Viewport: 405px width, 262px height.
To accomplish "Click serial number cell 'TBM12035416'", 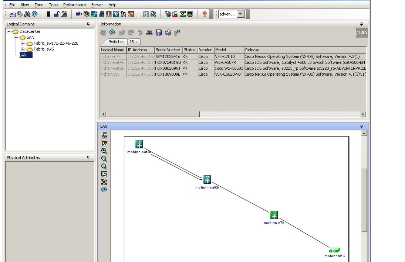I will [x=169, y=56].
